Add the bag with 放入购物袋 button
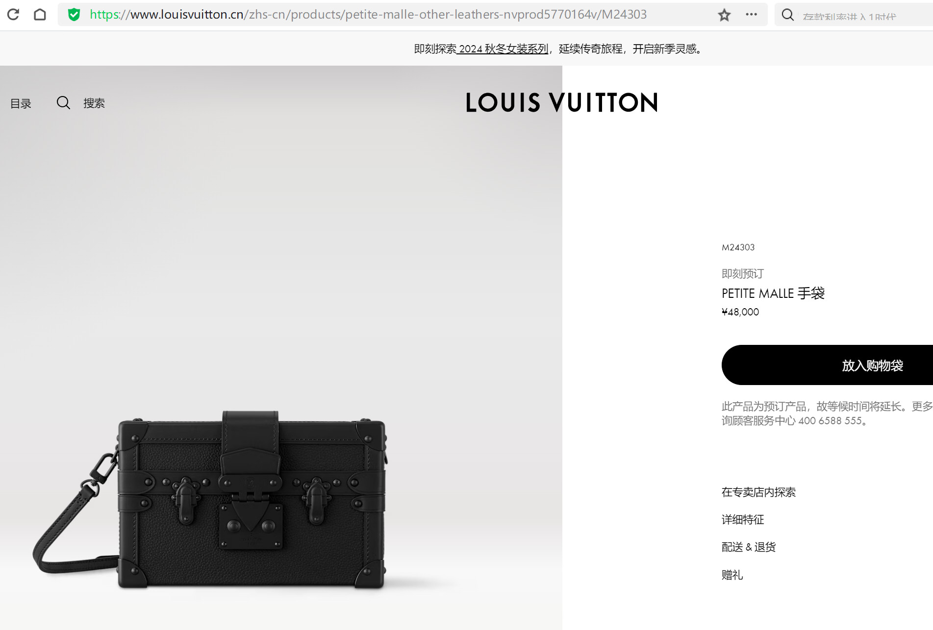The height and width of the screenshot is (630, 933). [x=827, y=365]
